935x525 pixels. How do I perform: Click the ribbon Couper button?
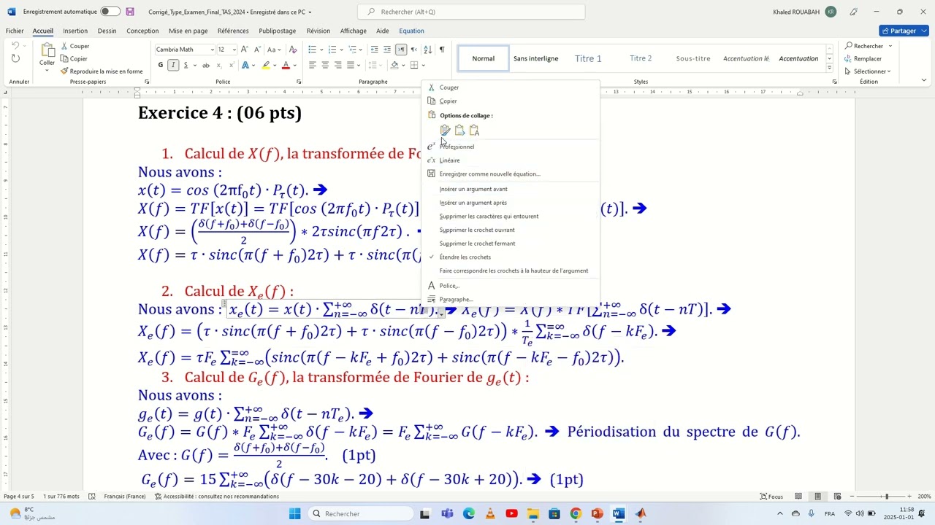click(75, 46)
